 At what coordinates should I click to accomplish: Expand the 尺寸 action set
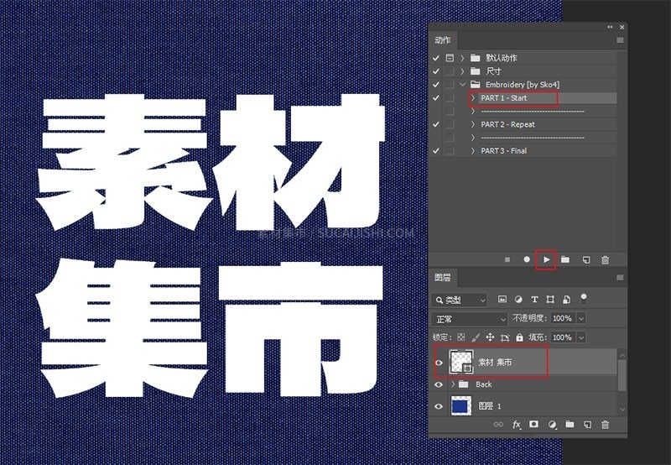click(462, 71)
